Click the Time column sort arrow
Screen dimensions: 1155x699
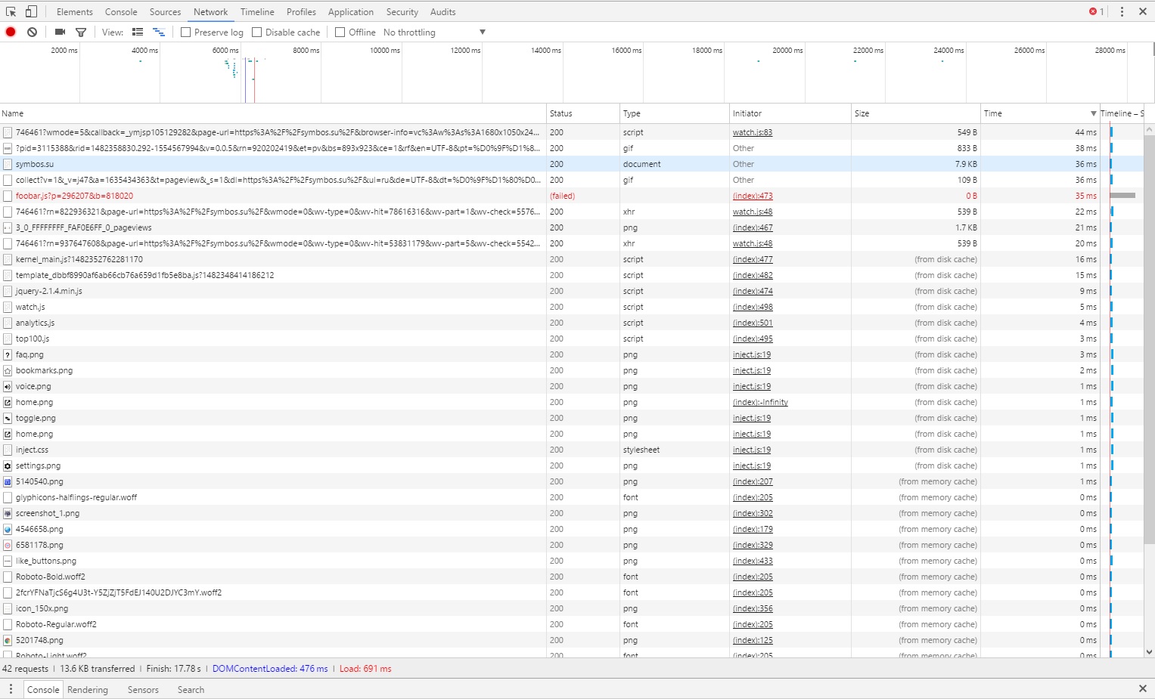click(x=1093, y=113)
